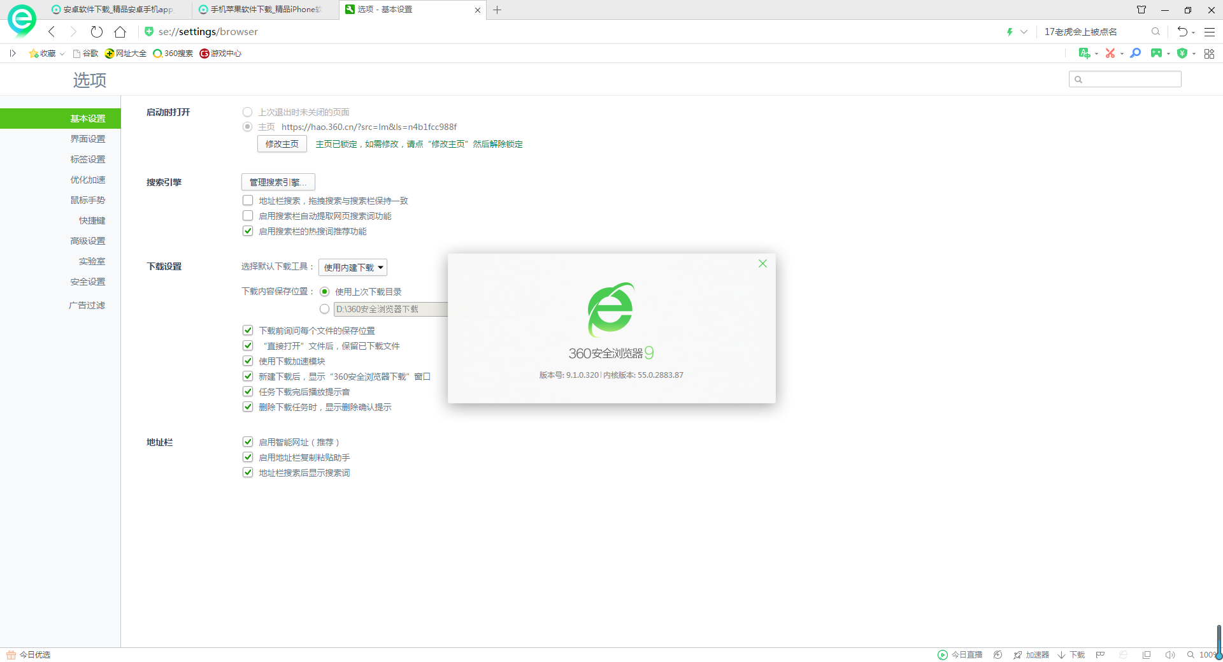Select 使用上次下载目录 radio button
This screenshot has height=662, width=1223.
[x=325, y=292]
